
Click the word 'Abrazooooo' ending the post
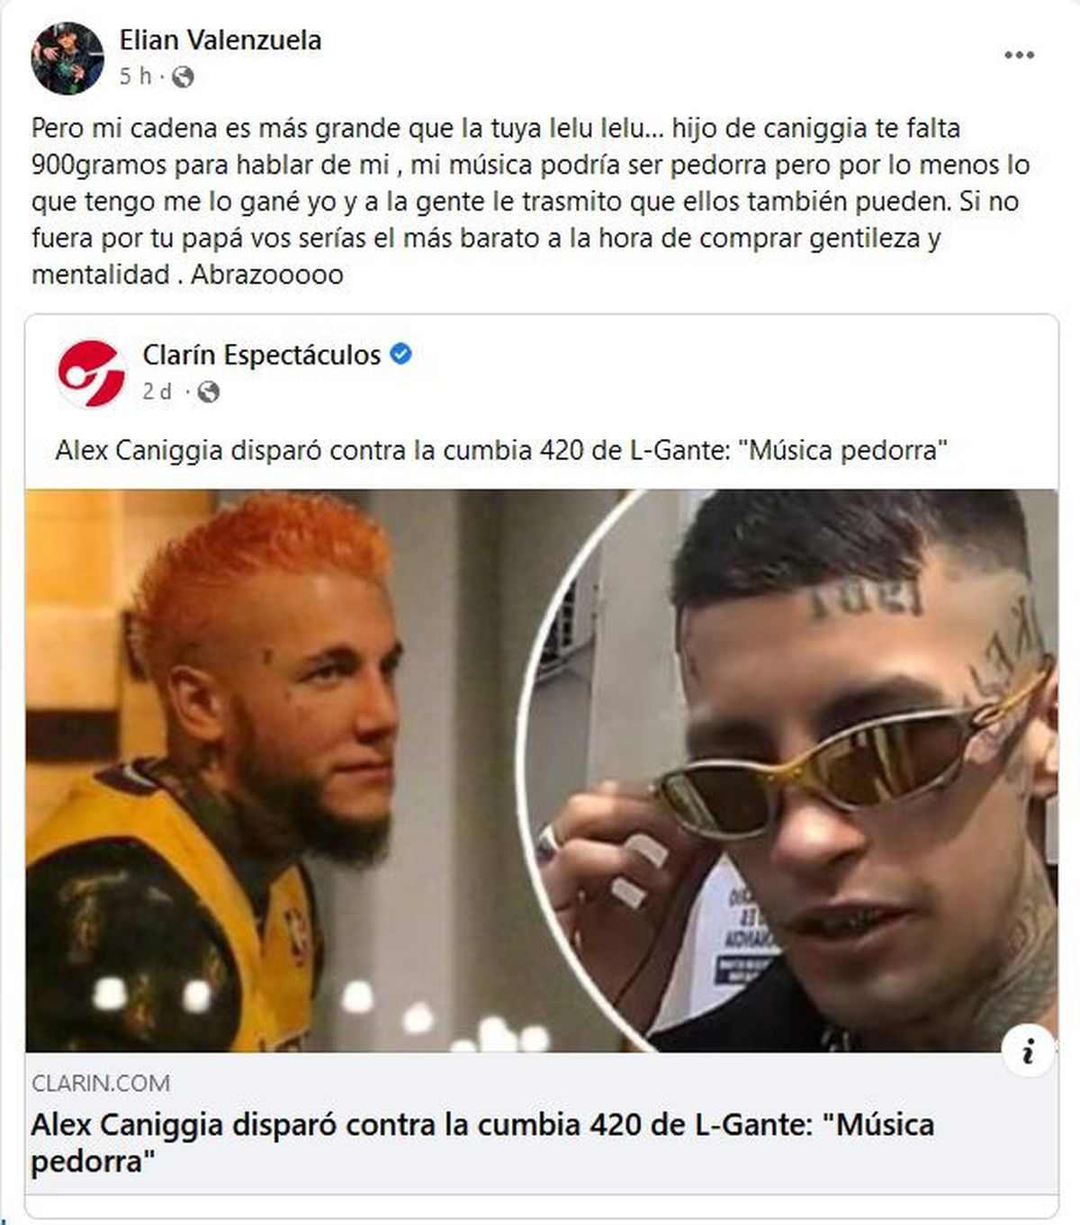point(266,274)
